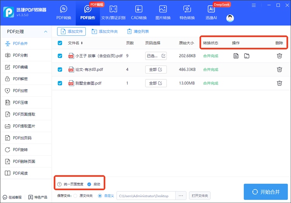This screenshot has width=291, height=203.
Task: Select PDF页面提取 in the sidebar
Action: (x=26, y=114)
